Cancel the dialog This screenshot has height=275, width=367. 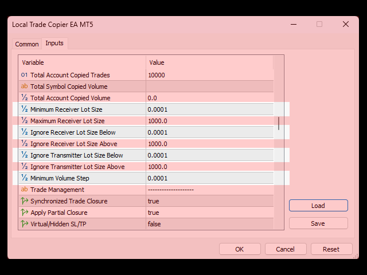[x=286, y=249]
